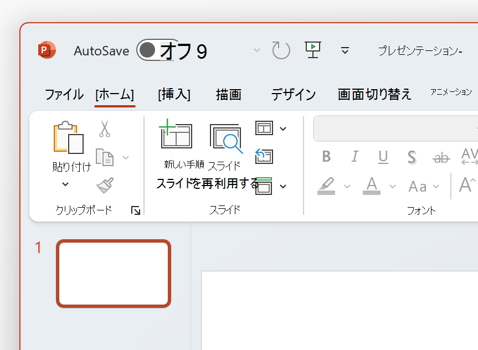478x350 pixels.
Task: Click the 貼り付け paste clipboard icon
Action: [69, 137]
